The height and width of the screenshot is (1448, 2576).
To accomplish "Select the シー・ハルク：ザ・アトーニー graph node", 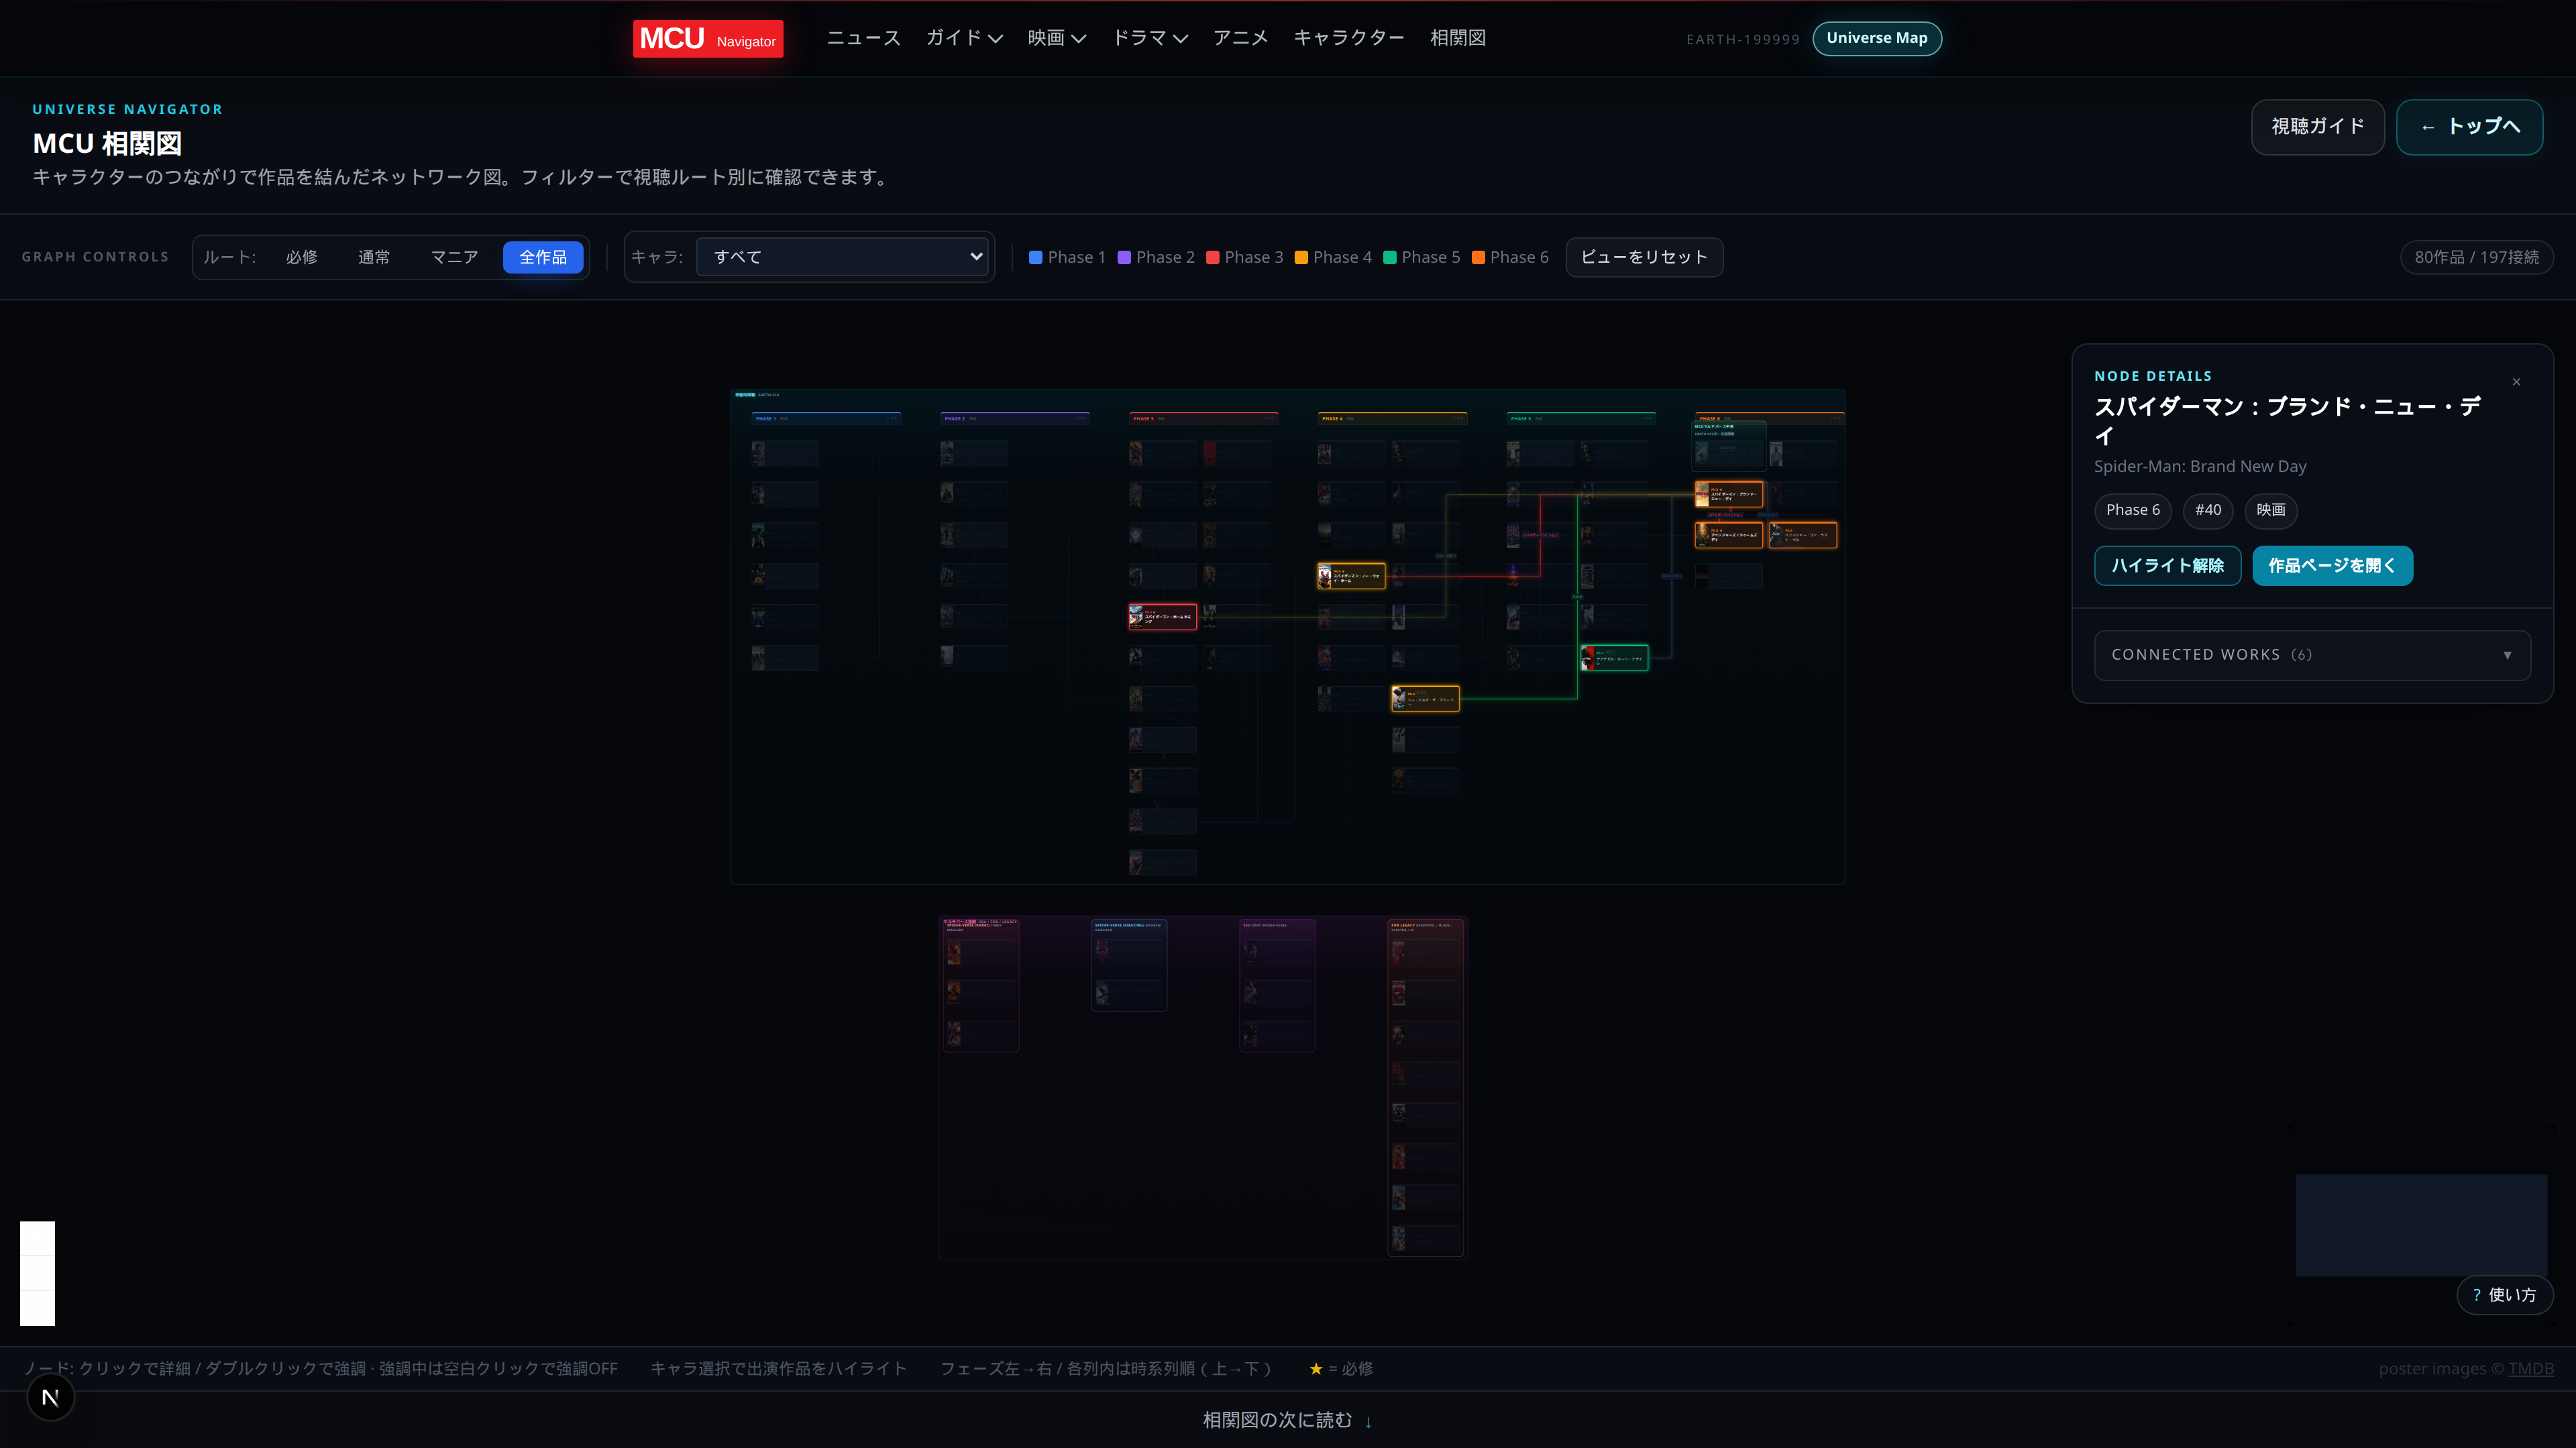I will (x=1425, y=699).
